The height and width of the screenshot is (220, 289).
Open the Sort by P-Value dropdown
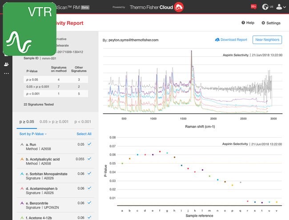pyautogui.click(x=33, y=134)
